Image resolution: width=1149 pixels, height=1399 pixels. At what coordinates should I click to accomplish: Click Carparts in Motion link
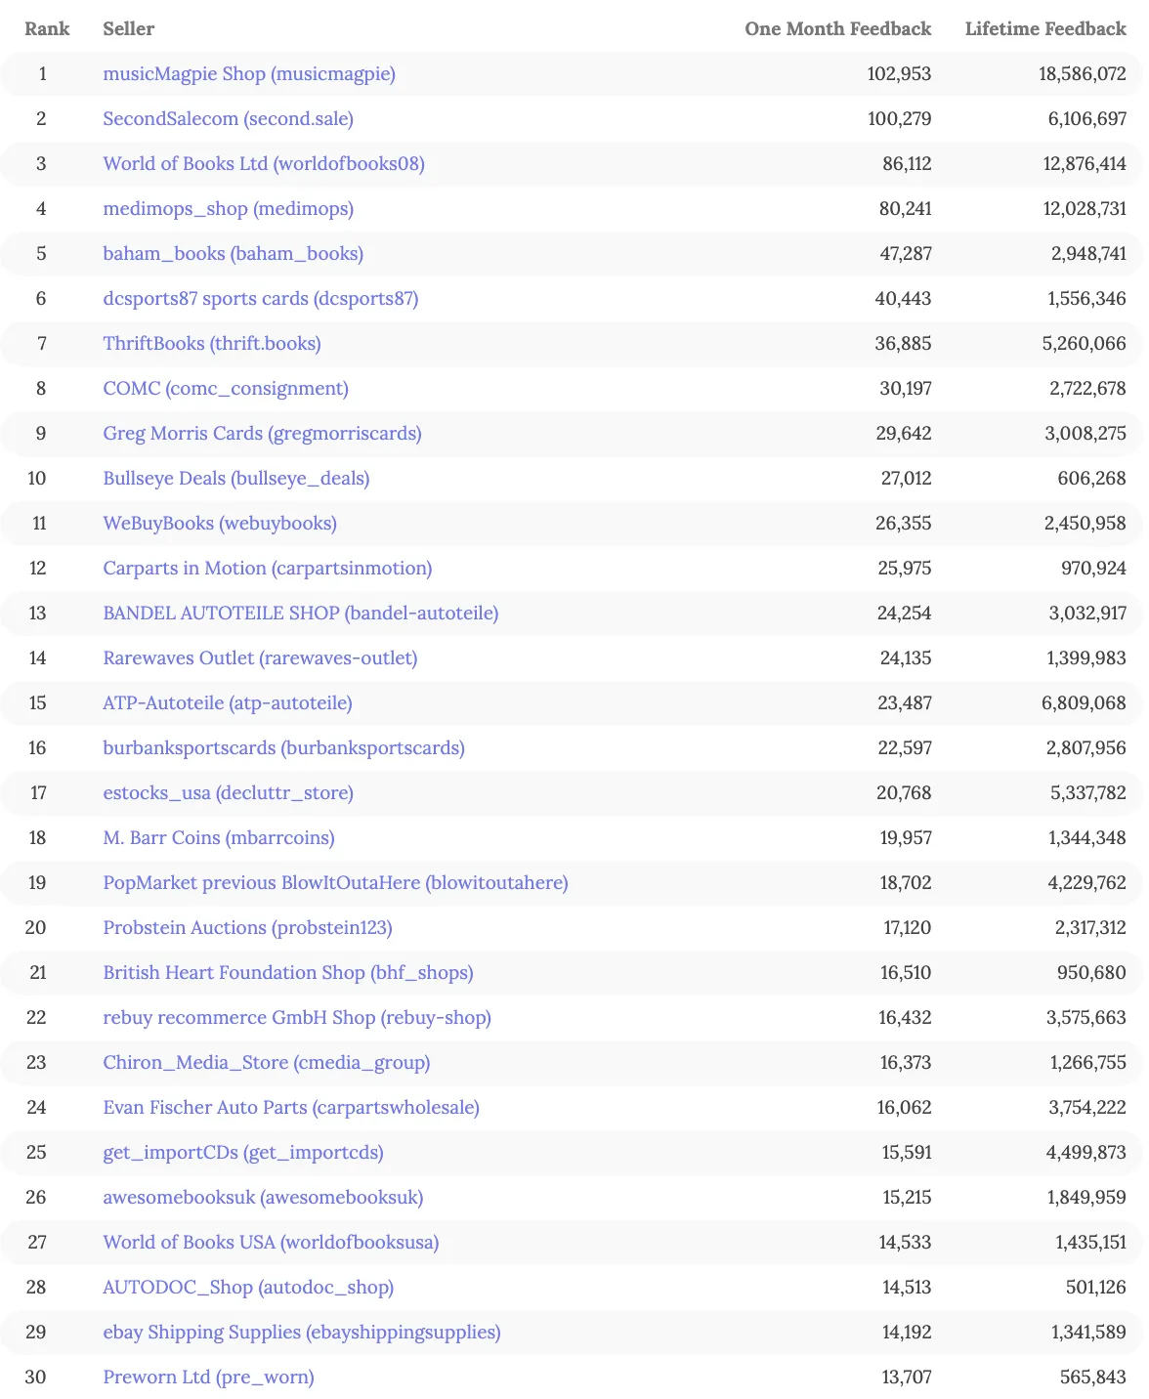268,569
